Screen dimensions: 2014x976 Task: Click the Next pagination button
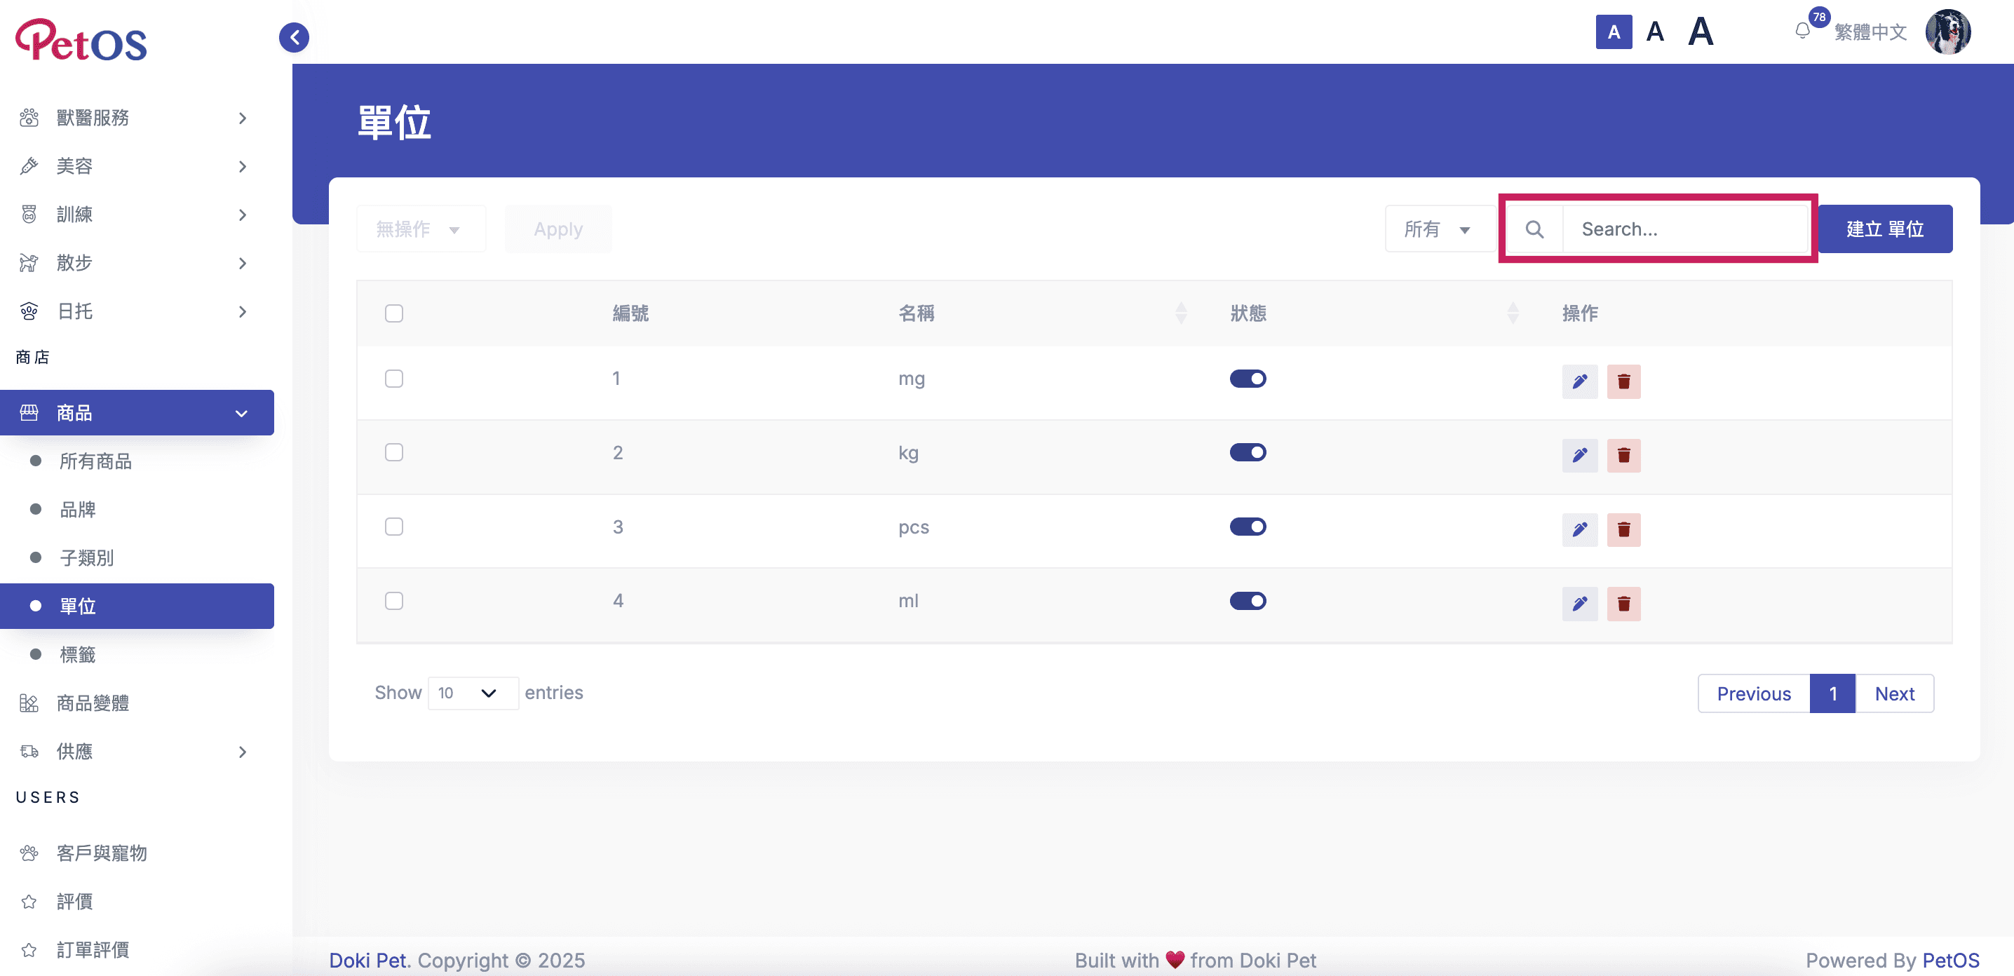[1893, 694]
